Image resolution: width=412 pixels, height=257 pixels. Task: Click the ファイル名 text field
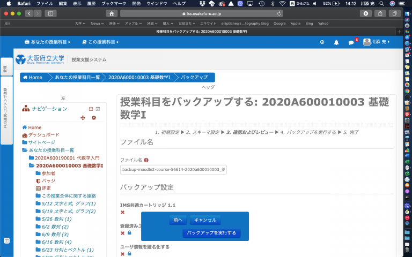pos(173,170)
